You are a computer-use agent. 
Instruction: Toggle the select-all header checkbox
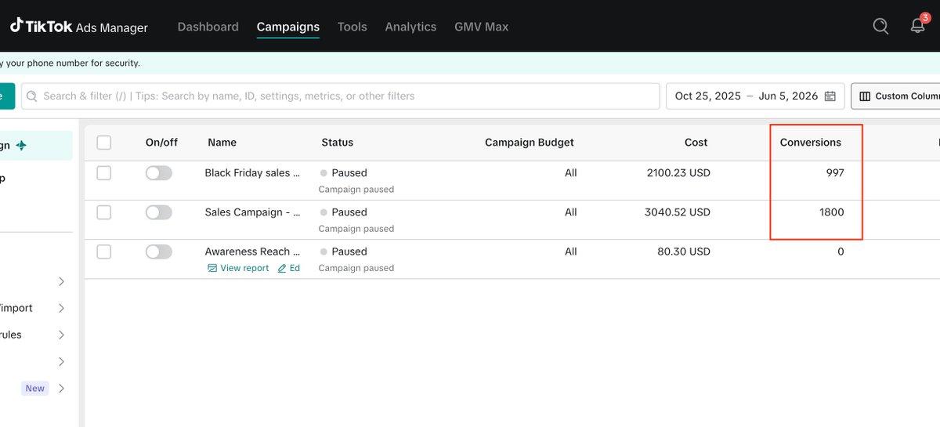click(104, 143)
